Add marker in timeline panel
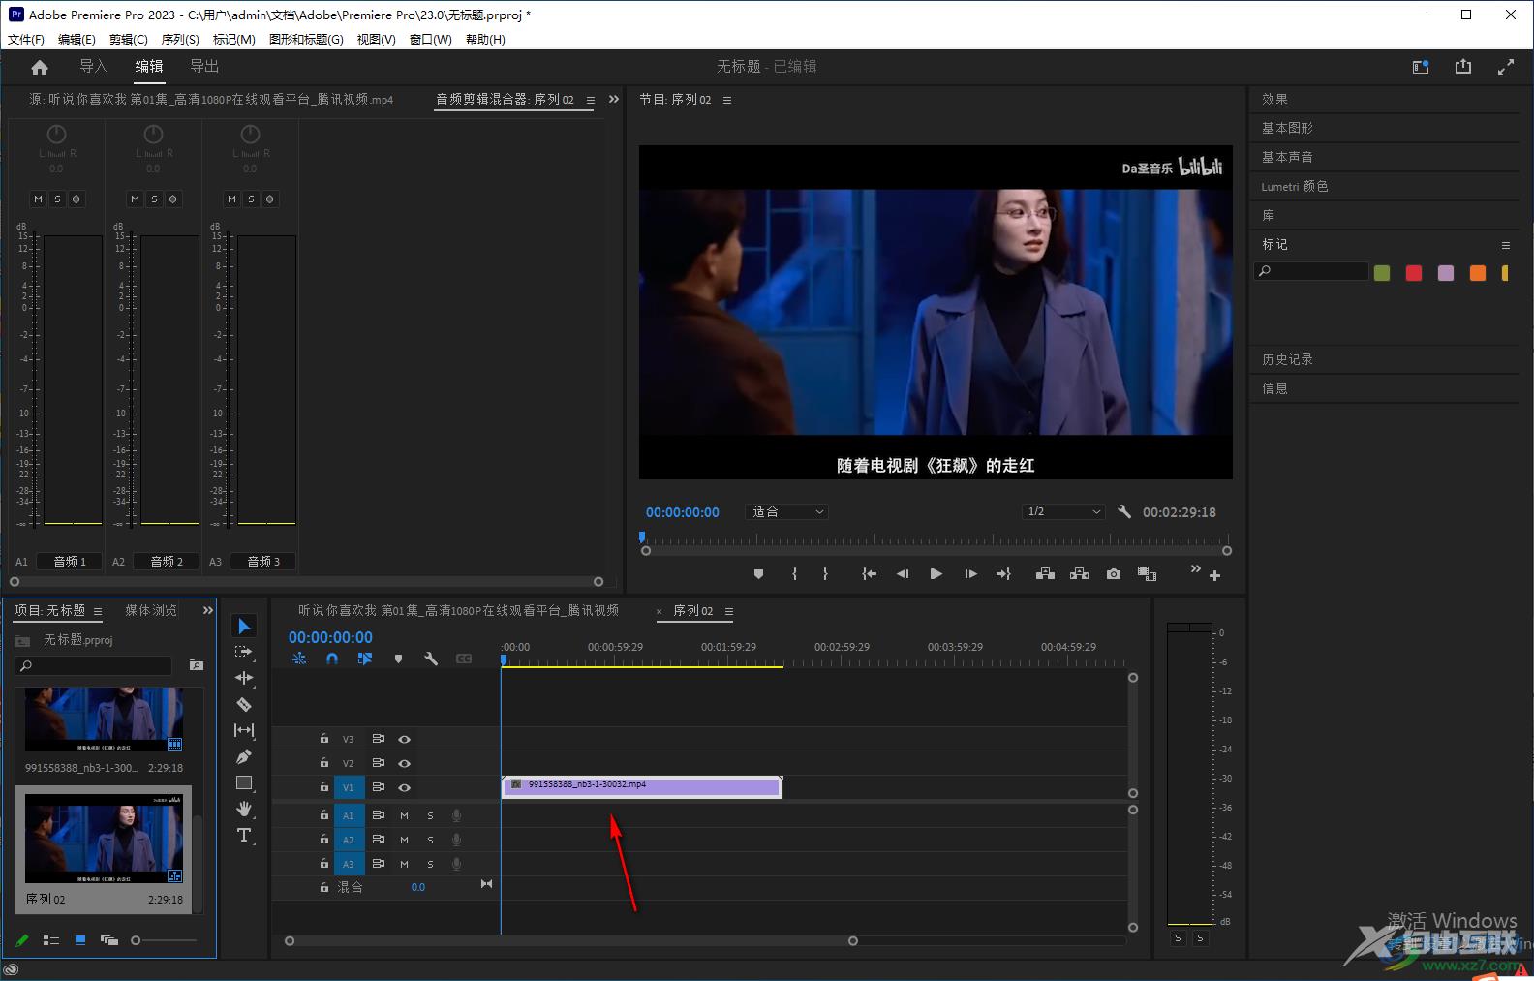This screenshot has width=1534, height=981. pyautogui.click(x=398, y=659)
